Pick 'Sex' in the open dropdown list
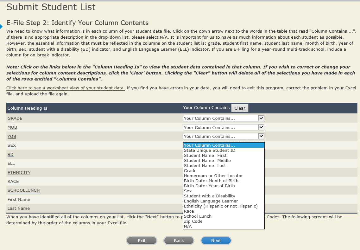Image resolution: width=360 pixels, height=250 pixels. click(188, 191)
